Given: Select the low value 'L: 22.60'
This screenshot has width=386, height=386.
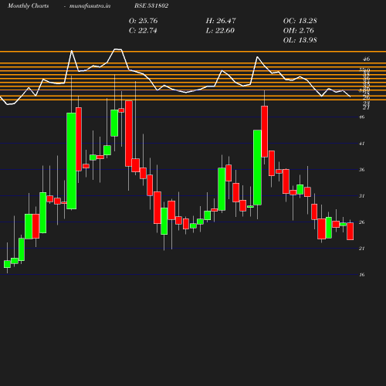Looking at the screenshot, I should [220, 30].
